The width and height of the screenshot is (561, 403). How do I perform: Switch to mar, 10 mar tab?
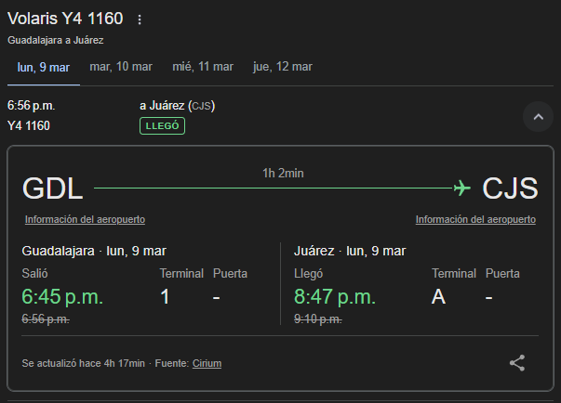pos(121,67)
